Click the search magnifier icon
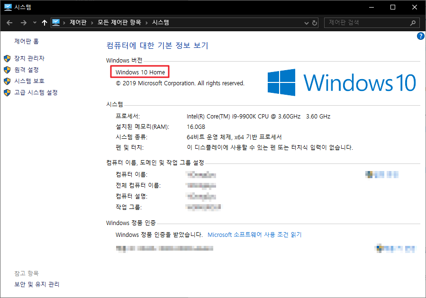The width and height of the screenshot is (426, 298). tap(413, 23)
